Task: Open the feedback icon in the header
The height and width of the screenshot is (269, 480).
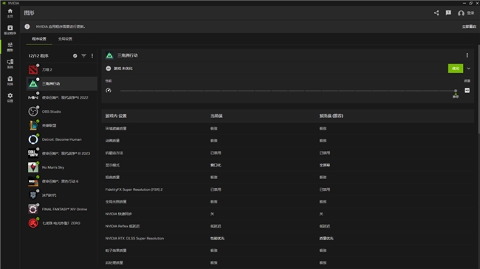Action: pos(448,13)
